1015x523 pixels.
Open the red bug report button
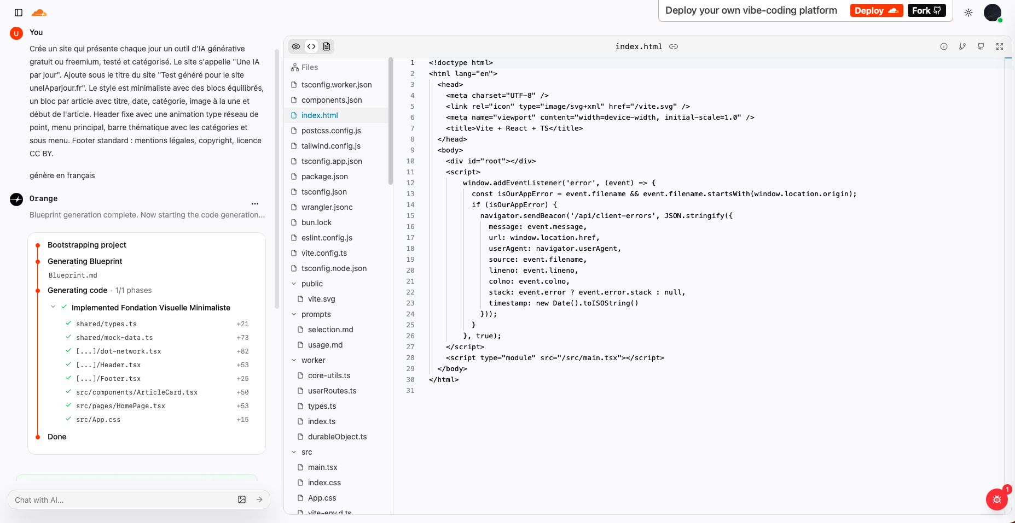(996, 499)
